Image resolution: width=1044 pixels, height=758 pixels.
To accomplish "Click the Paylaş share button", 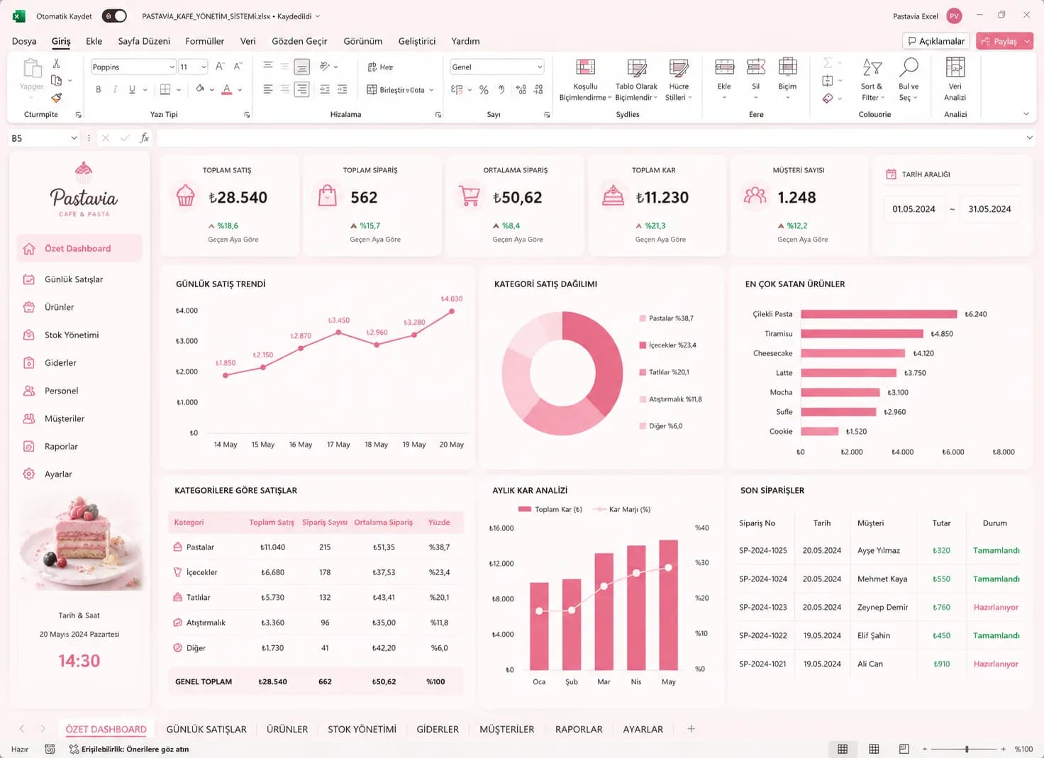I will pos(999,41).
